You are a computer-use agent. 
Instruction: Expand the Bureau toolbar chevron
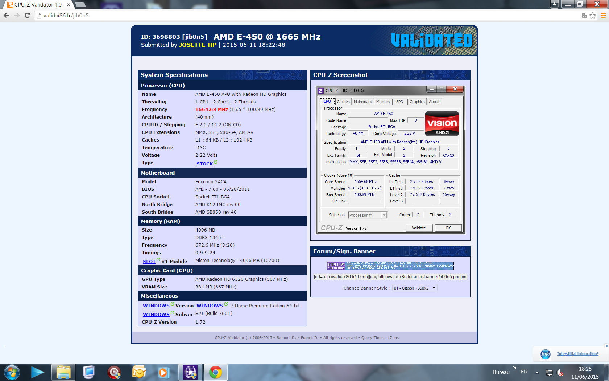[x=515, y=368]
